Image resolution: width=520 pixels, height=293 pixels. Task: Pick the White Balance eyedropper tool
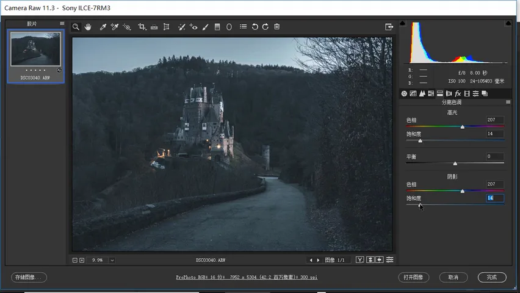103,27
